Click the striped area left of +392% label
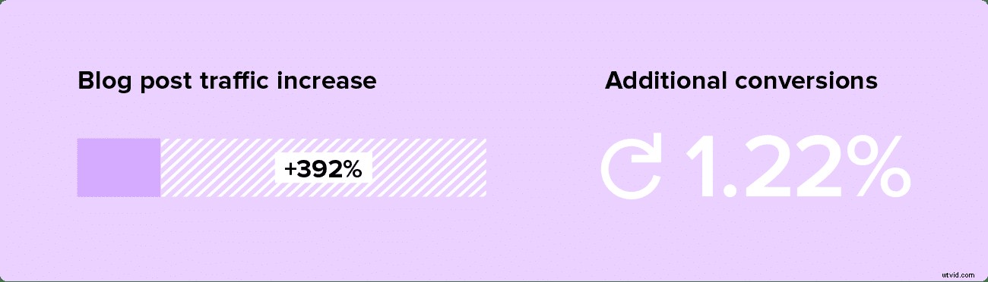Screen dimensions: 988x282 (217, 168)
